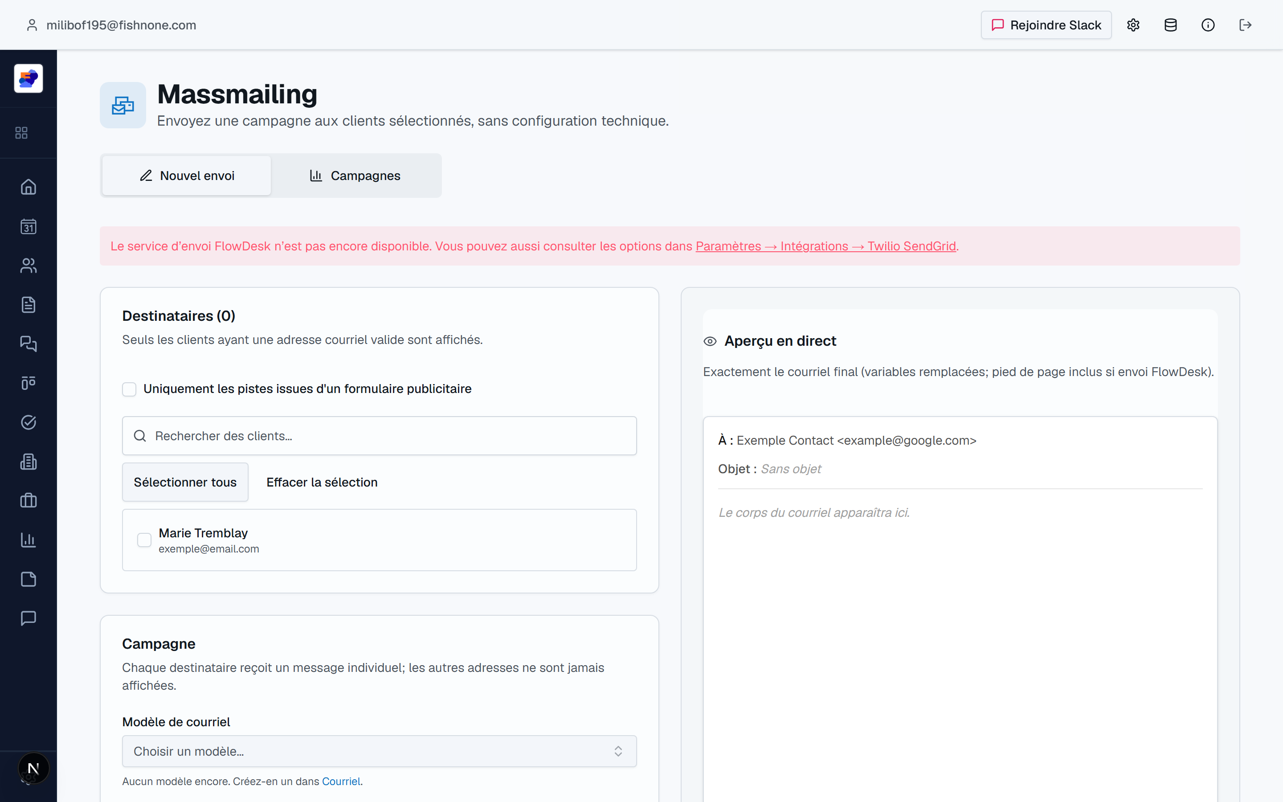1283x802 pixels.
Task: Click the Campagne section heading
Action: coord(159,644)
